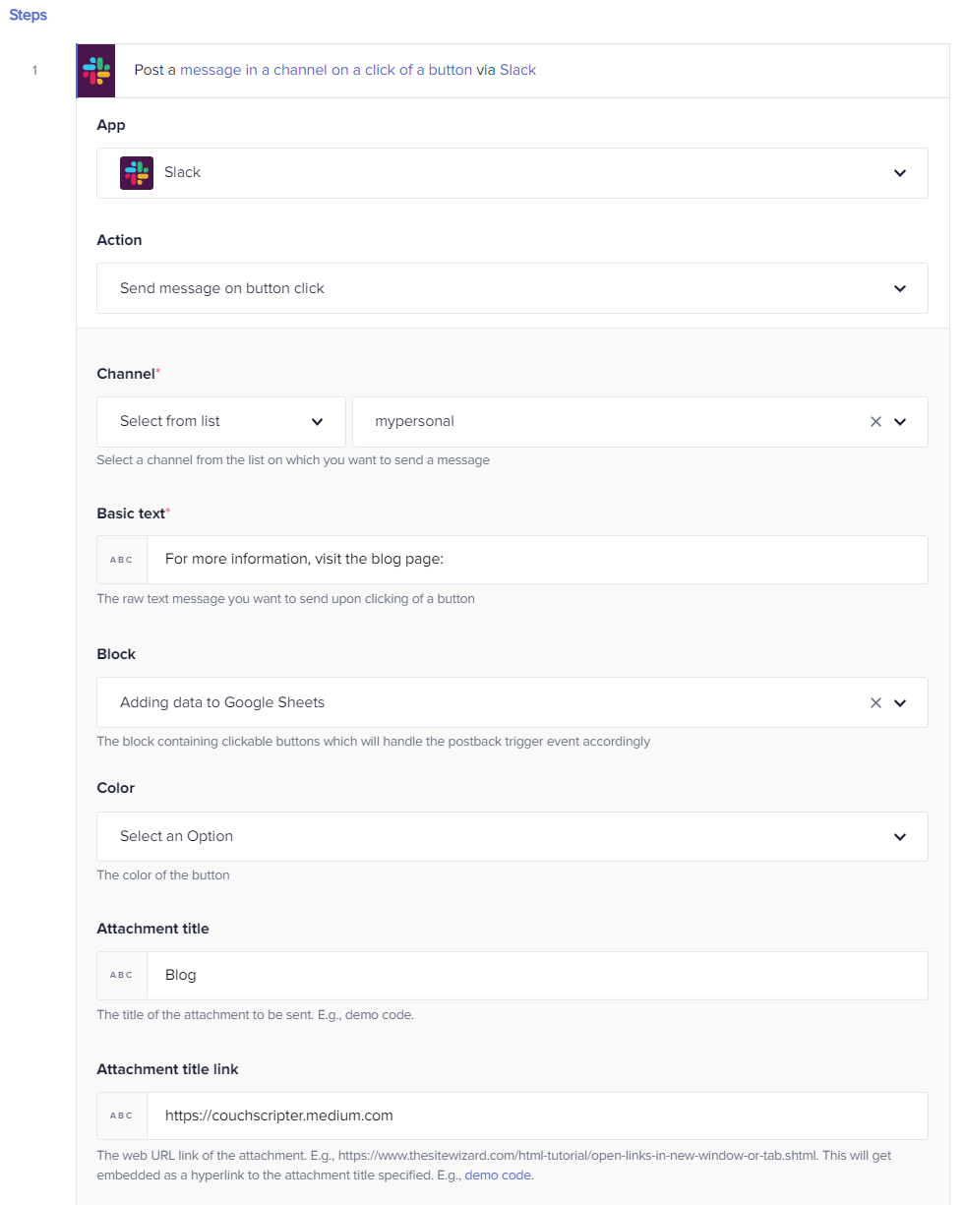This screenshot has height=1205, width=965.
Task: Click the Slack link in step title
Action: [x=517, y=70]
